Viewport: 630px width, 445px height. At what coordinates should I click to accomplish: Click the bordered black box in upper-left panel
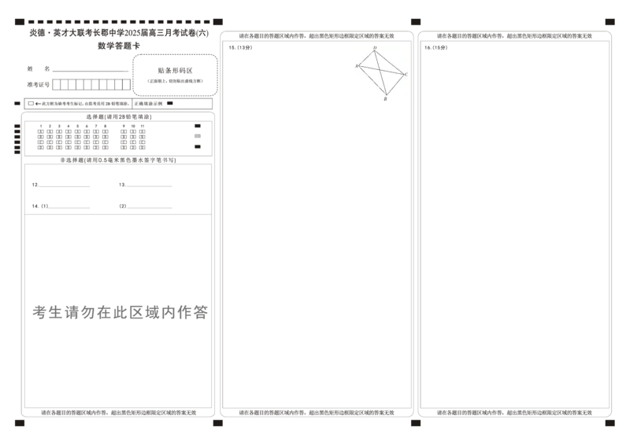pyautogui.click(x=176, y=75)
